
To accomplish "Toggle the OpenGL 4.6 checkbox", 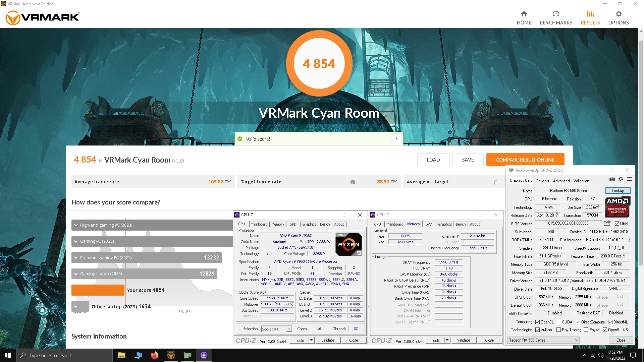I will click(x=605, y=330).
